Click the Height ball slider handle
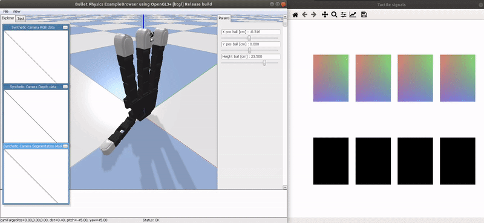484x223 pixels. [x=264, y=63]
